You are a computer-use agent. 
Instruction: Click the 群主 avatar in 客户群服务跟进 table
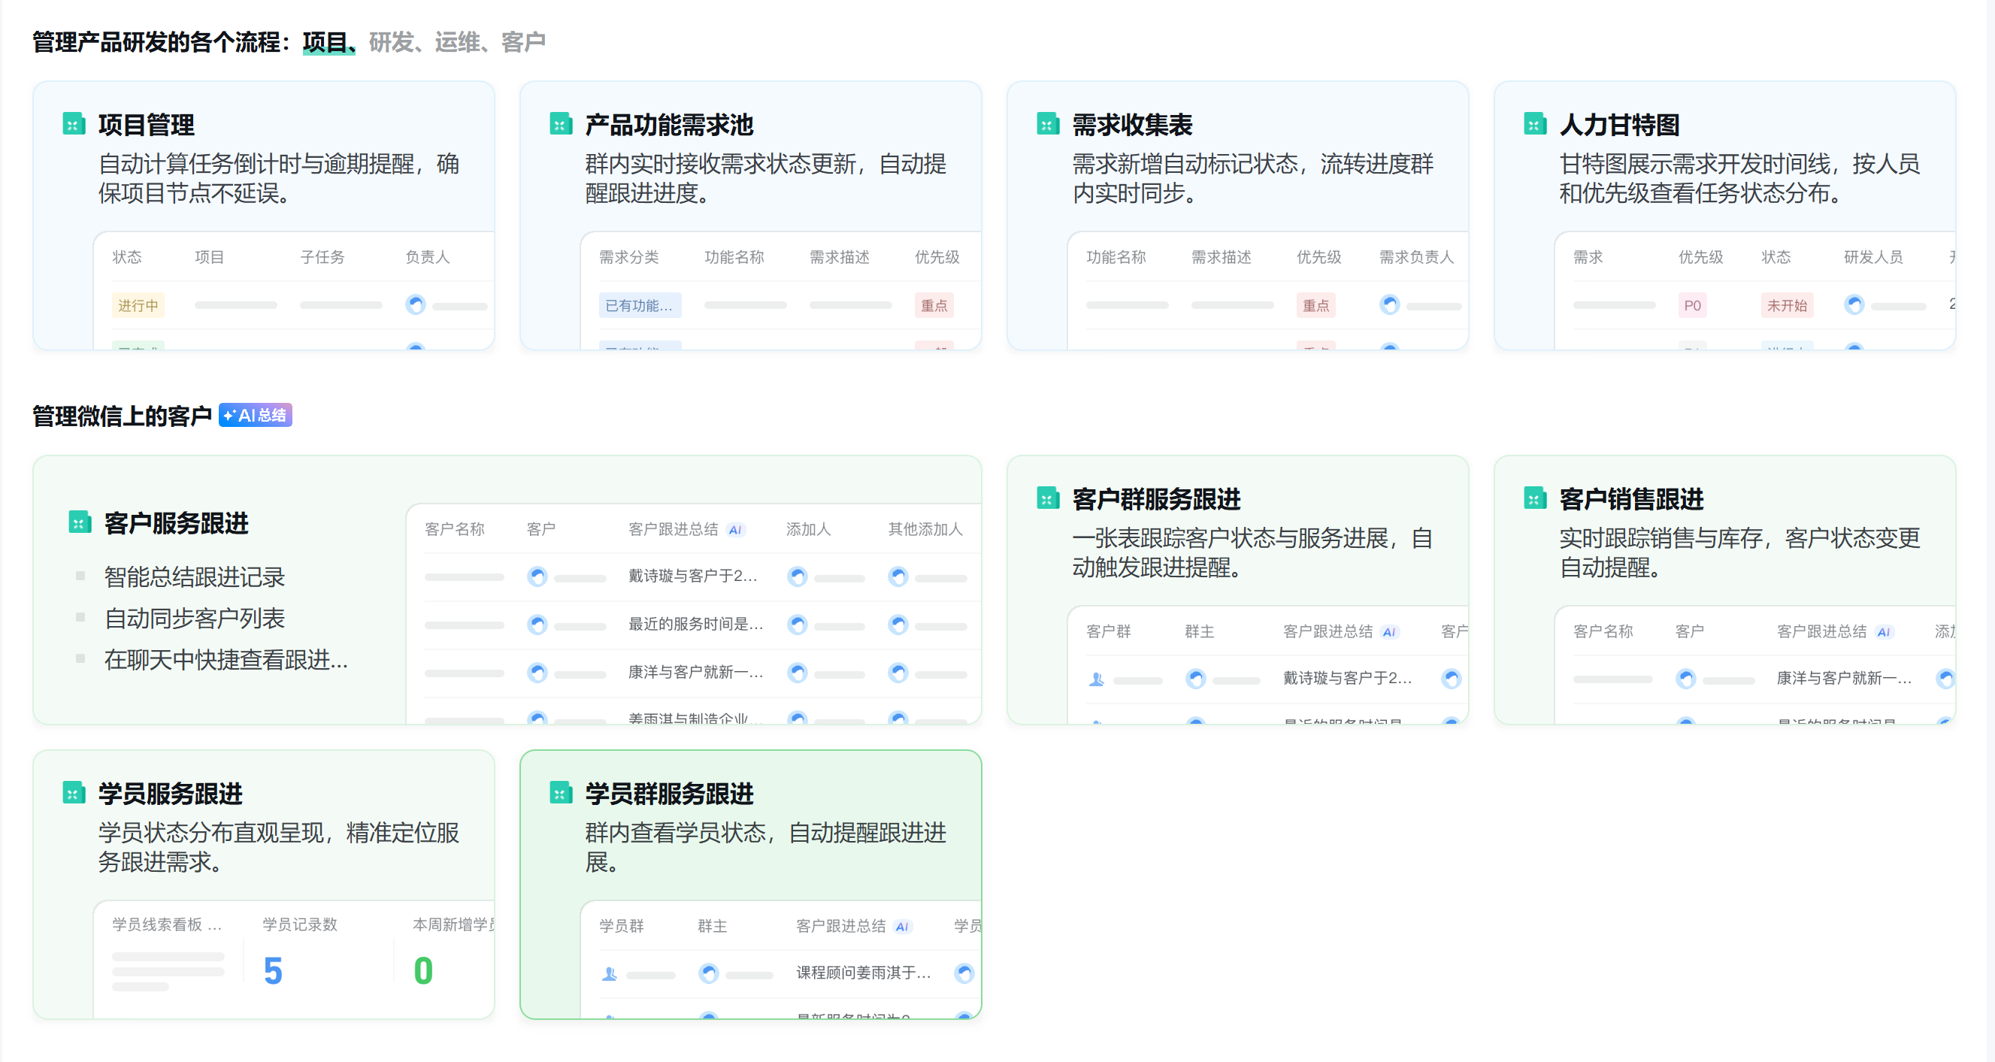click(1196, 679)
